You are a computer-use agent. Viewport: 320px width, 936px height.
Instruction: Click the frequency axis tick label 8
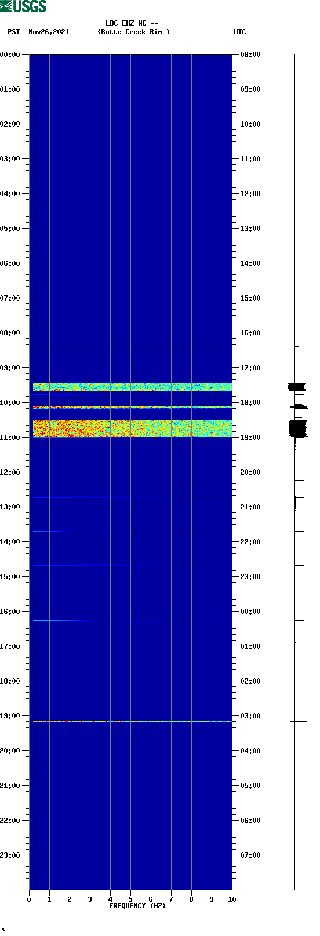pos(191,899)
